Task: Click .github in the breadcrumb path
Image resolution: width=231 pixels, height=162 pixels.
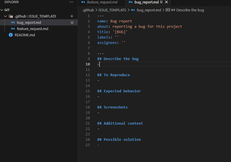Action: 88,10
